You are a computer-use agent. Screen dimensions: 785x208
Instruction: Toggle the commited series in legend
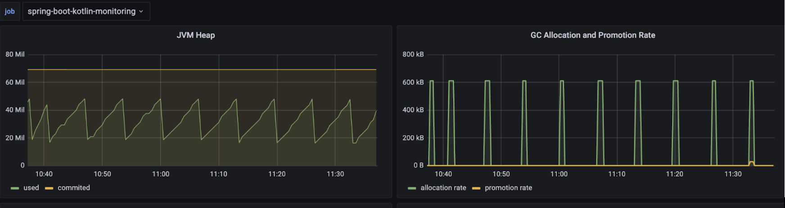(x=74, y=188)
